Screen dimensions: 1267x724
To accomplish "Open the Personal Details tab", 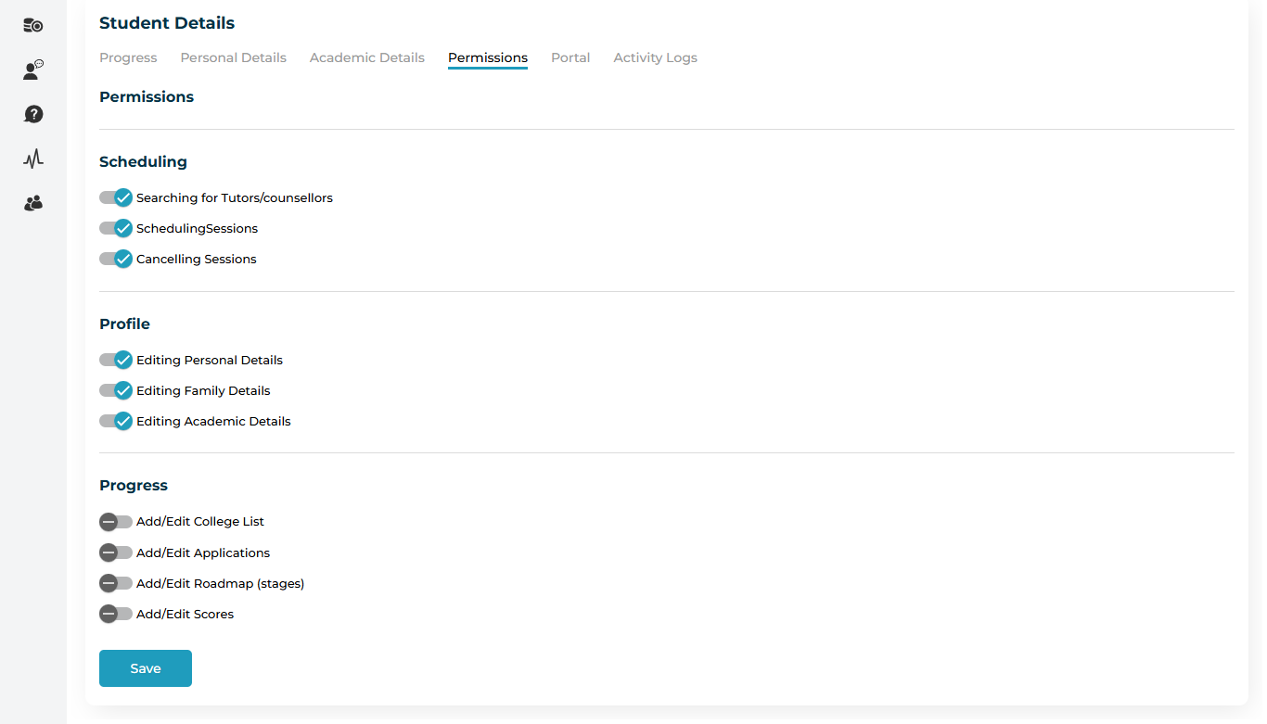I will 233,57.
